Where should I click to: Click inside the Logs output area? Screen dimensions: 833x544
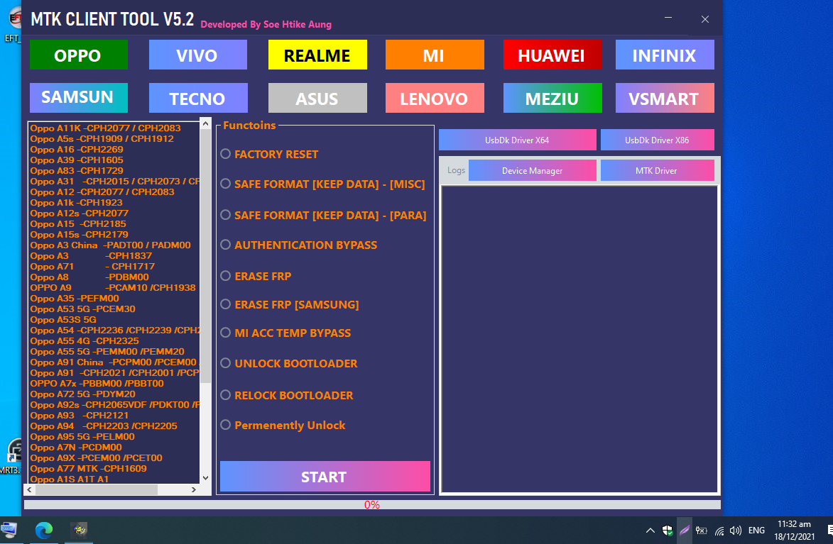click(x=579, y=340)
